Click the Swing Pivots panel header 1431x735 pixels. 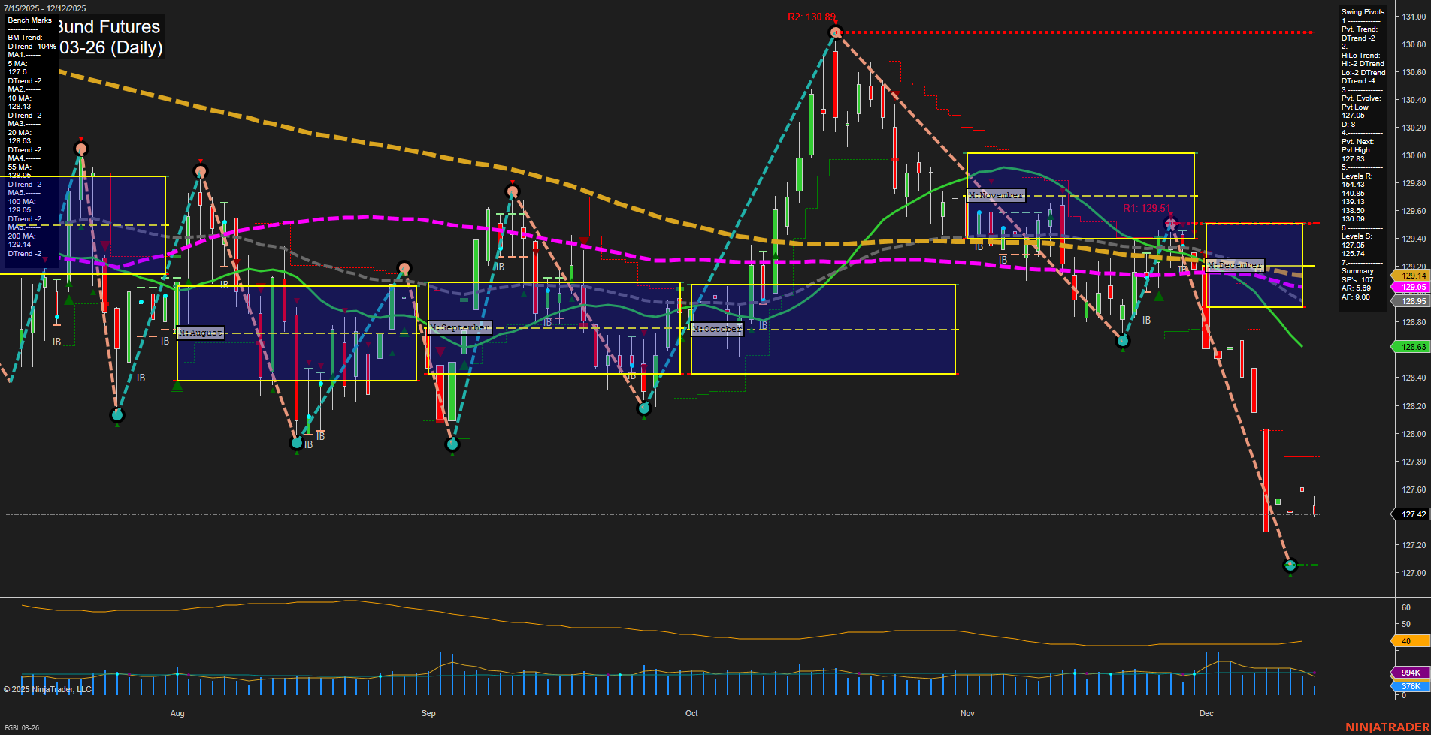click(x=1362, y=11)
